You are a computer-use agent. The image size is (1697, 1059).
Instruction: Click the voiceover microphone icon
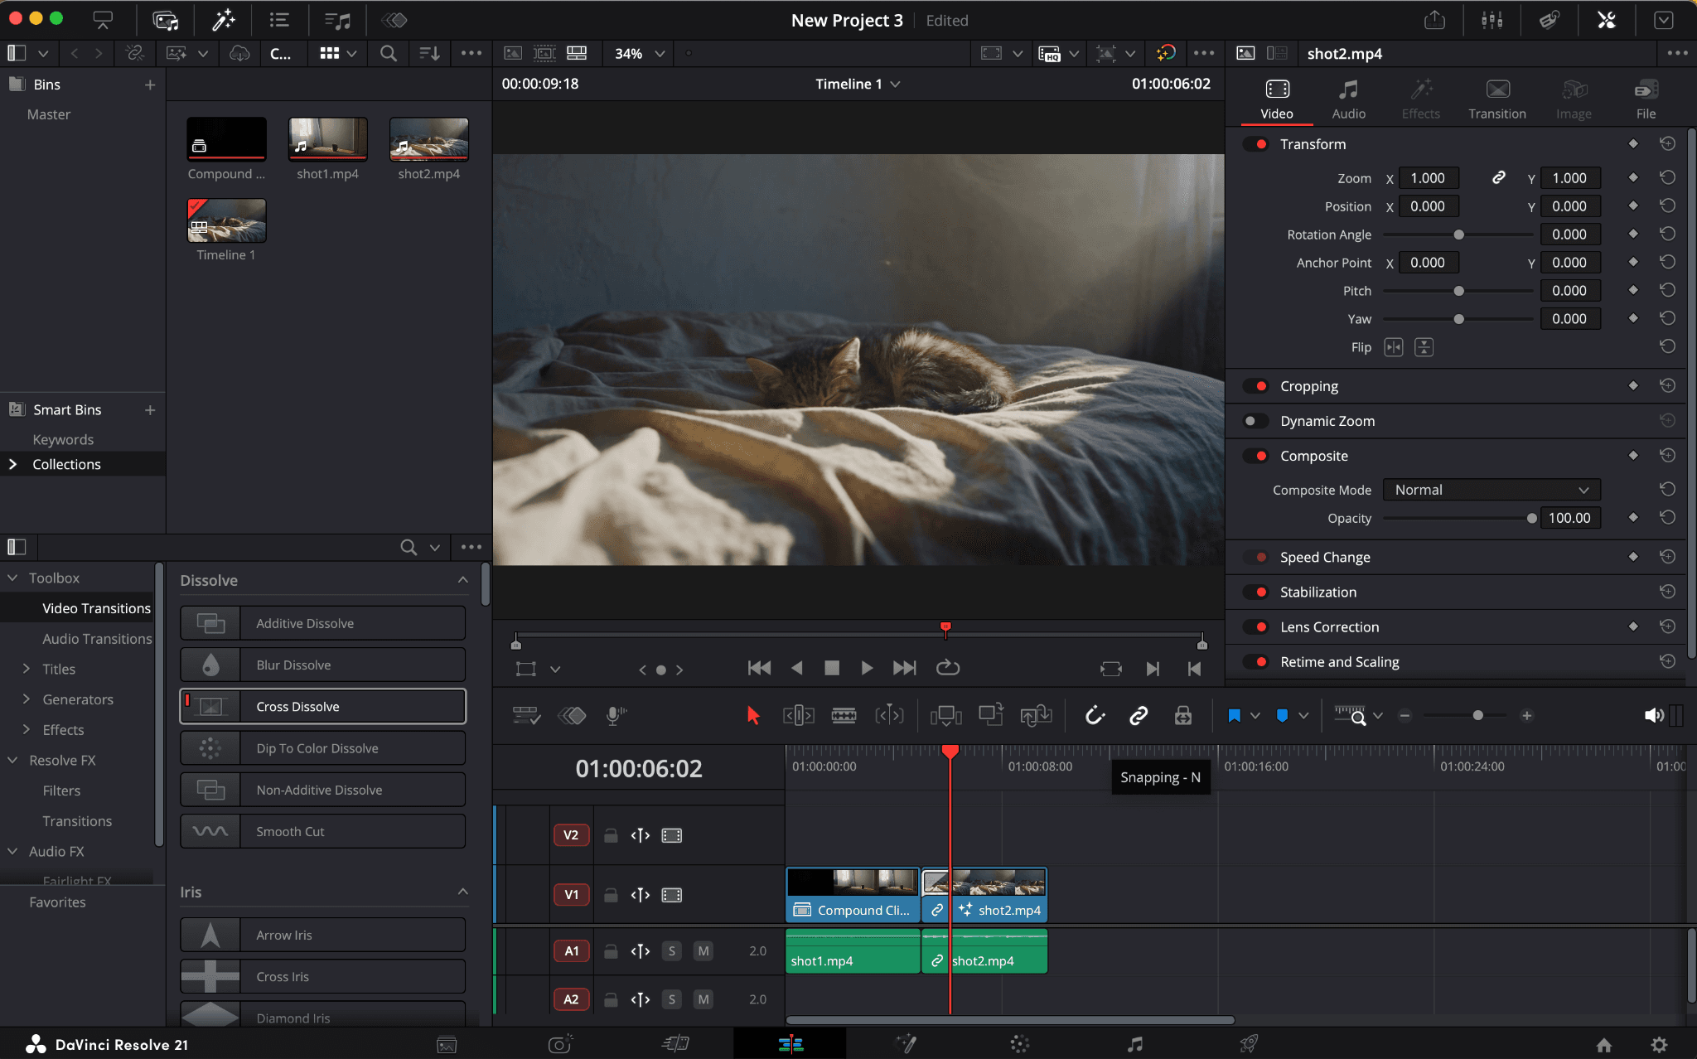(616, 715)
